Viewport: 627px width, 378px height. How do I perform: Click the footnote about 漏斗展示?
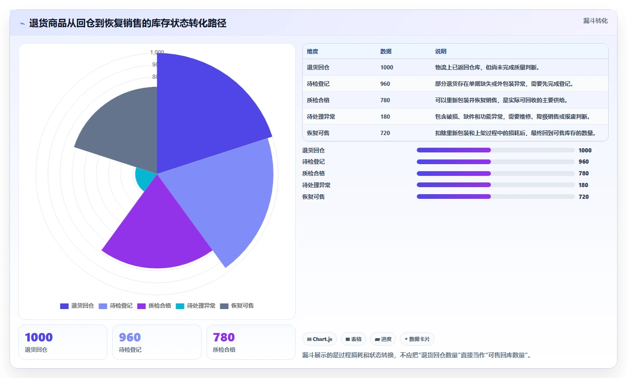coord(418,355)
